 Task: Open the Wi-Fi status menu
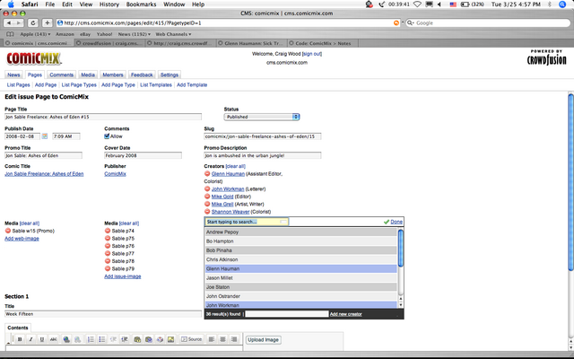point(417,4)
